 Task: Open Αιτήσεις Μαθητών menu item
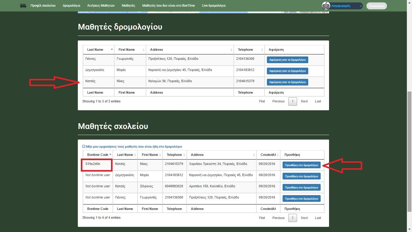pos(101,5)
